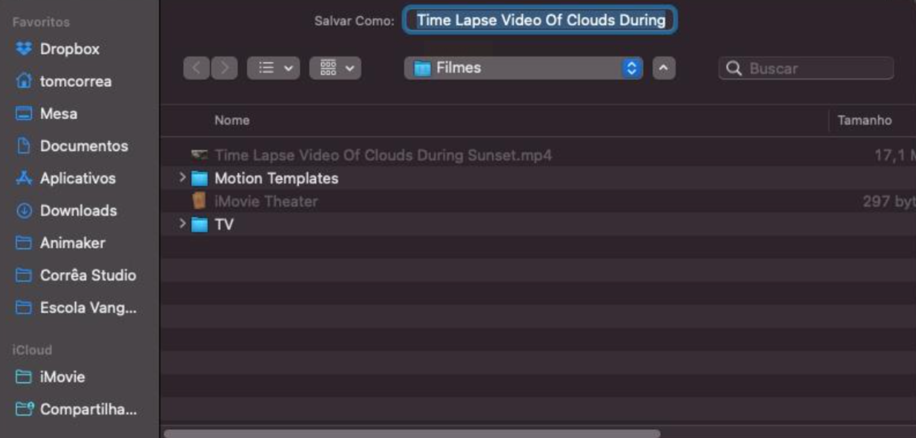The height and width of the screenshot is (438, 916).
Task: Sort by the Tamanho column header
Action: point(864,120)
